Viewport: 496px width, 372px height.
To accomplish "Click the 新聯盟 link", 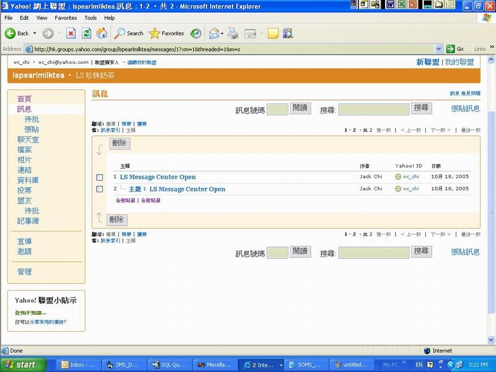I will pyautogui.click(x=428, y=63).
